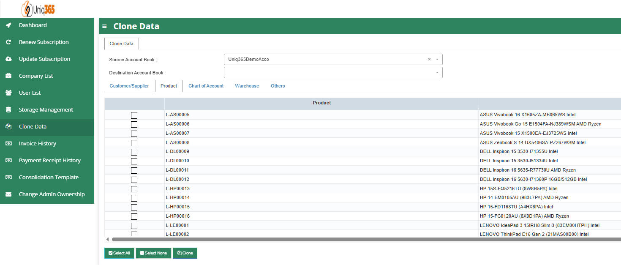This screenshot has width=621, height=265.
Task: Click the Storage Management database icon
Action: 8,110
